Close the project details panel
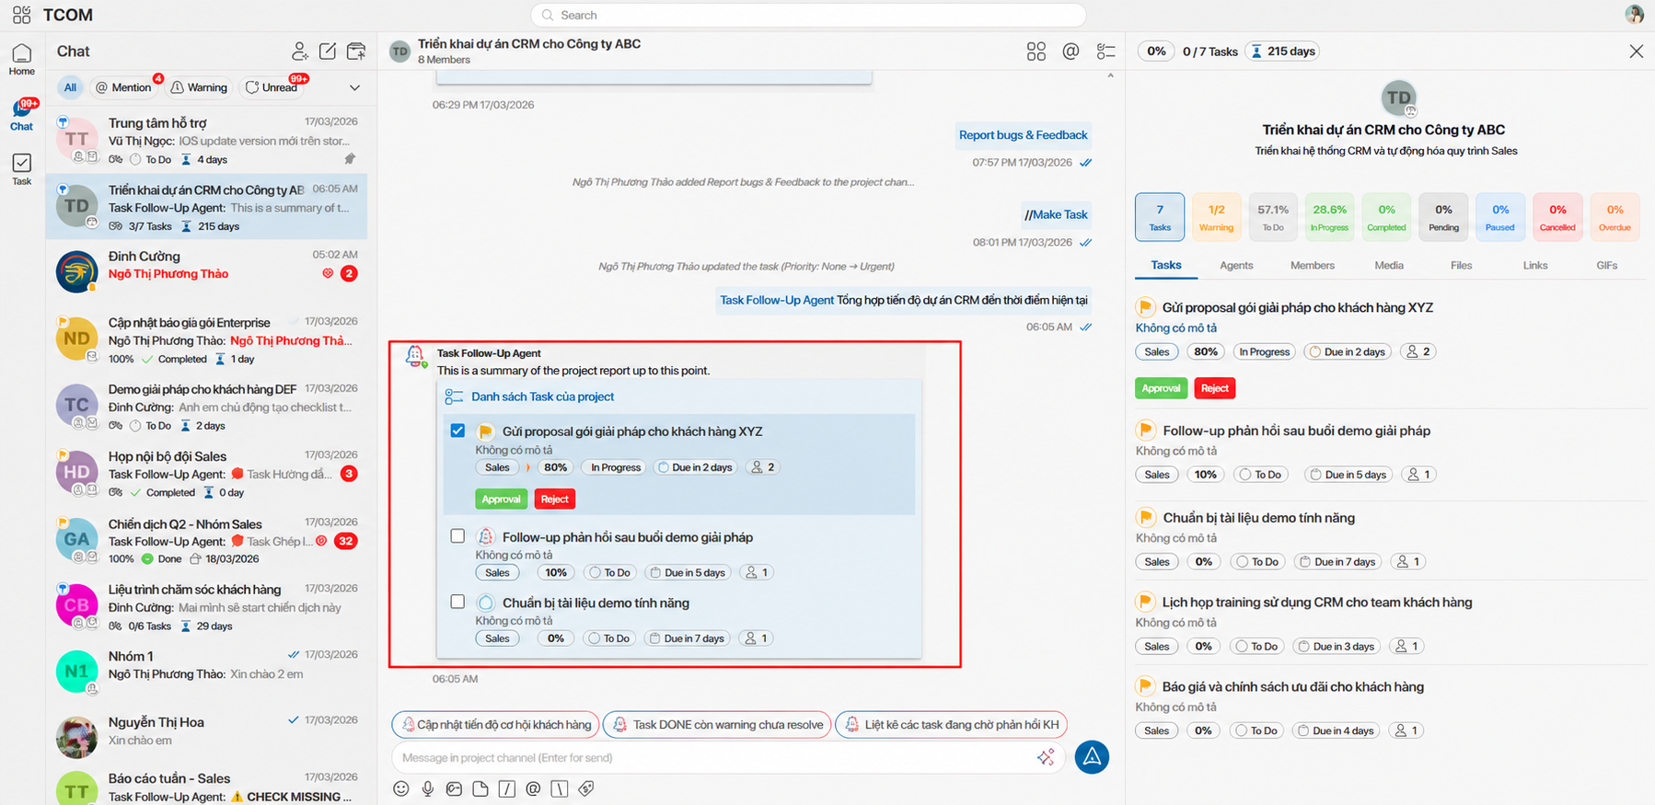The height and width of the screenshot is (805, 1655). click(1636, 52)
